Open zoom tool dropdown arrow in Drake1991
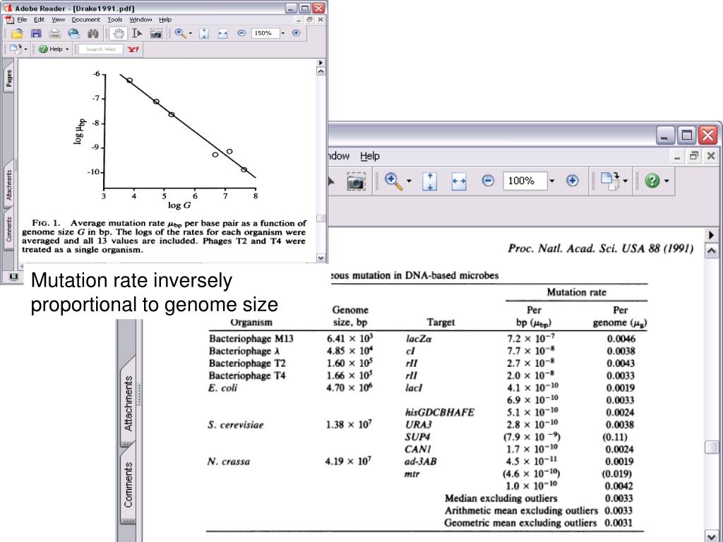This screenshot has width=723, height=542. (x=191, y=33)
